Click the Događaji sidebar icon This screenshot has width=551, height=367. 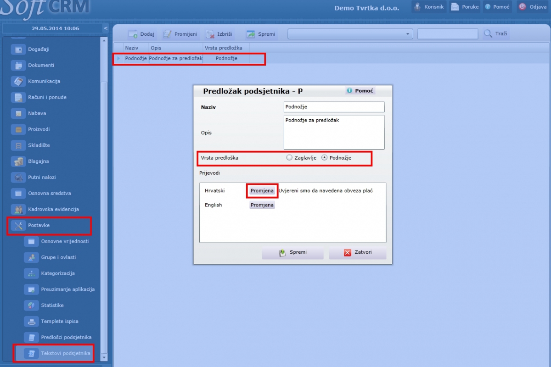tap(18, 49)
